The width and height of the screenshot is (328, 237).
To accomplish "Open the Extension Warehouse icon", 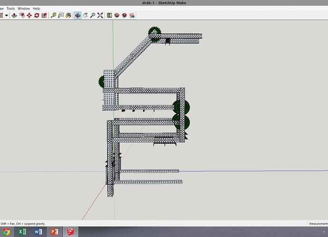I will (132, 16).
